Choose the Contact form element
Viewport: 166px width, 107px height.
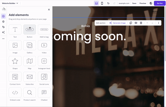[15, 77]
